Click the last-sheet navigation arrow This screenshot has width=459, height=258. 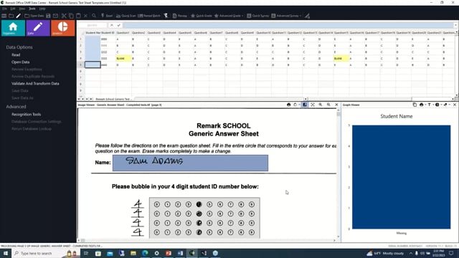click(91, 99)
